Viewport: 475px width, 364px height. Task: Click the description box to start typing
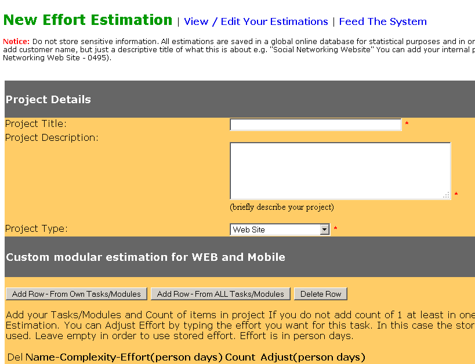[x=339, y=171]
